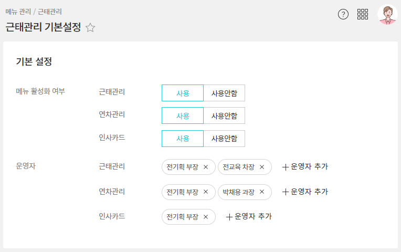Set 근태관리 menu to 사용
The width and height of the screenshot is (401, 252).
click(182, 93)
